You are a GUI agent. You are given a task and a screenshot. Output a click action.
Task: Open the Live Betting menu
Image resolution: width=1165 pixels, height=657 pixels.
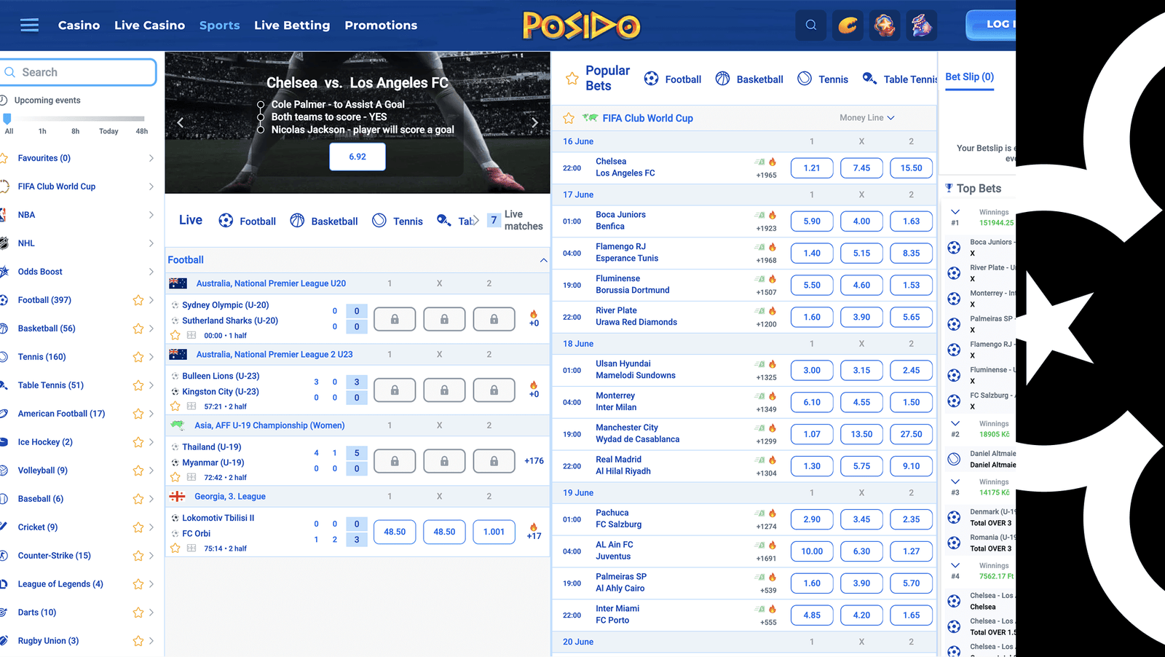tap(292, 25)
